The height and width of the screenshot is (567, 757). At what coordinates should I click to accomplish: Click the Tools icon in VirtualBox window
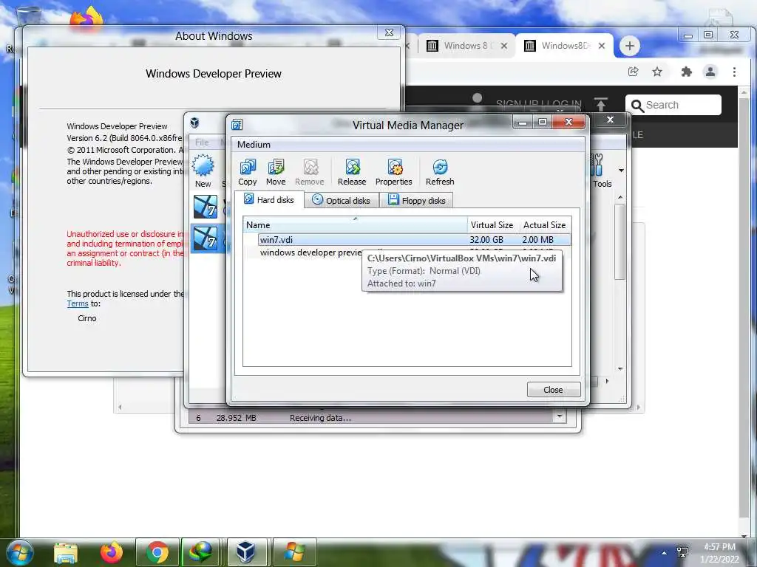tap(601, 171)
